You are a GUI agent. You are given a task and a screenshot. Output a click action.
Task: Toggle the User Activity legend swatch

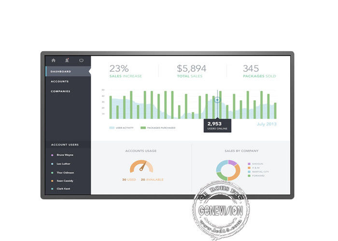(112, 128)
